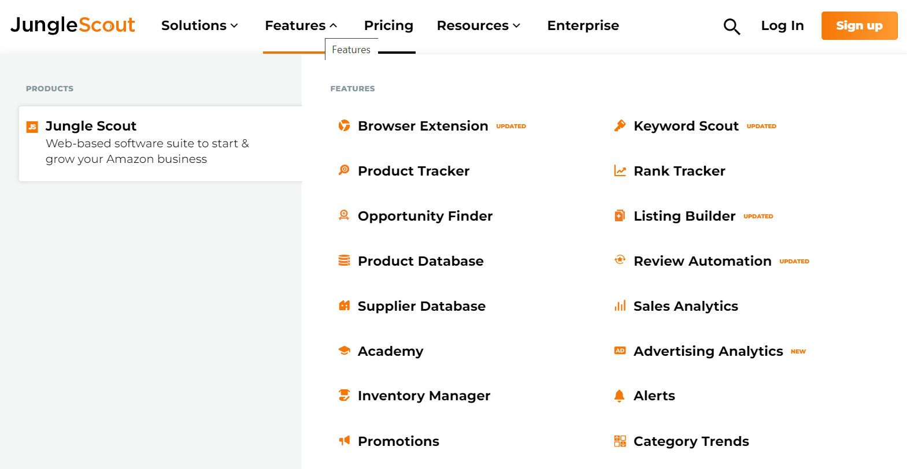
Task: Open the Pricing page
Action: coord(388,25)
